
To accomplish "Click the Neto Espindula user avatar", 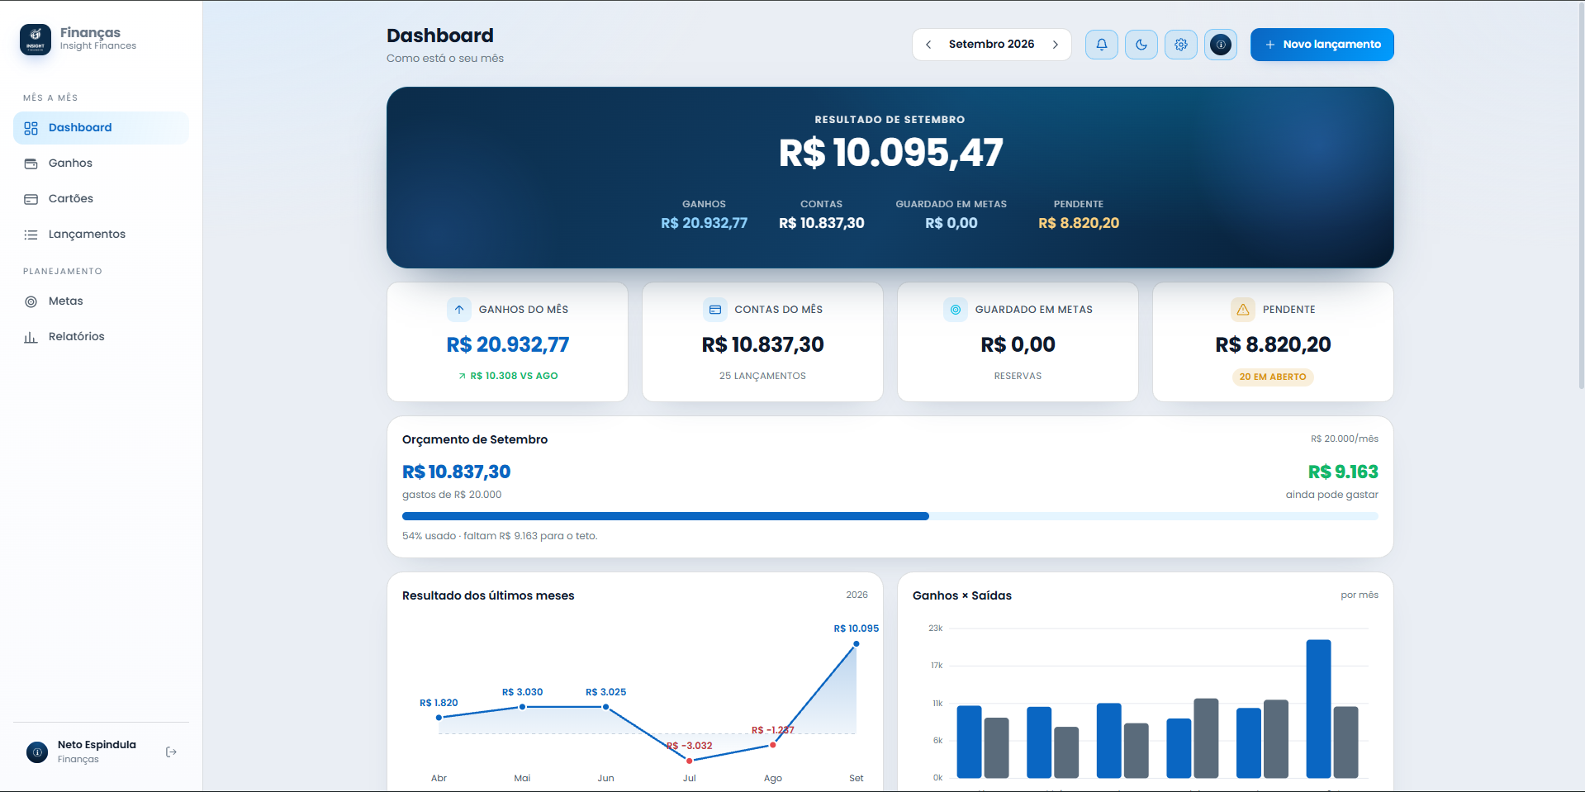I will (x=37, y=752).
